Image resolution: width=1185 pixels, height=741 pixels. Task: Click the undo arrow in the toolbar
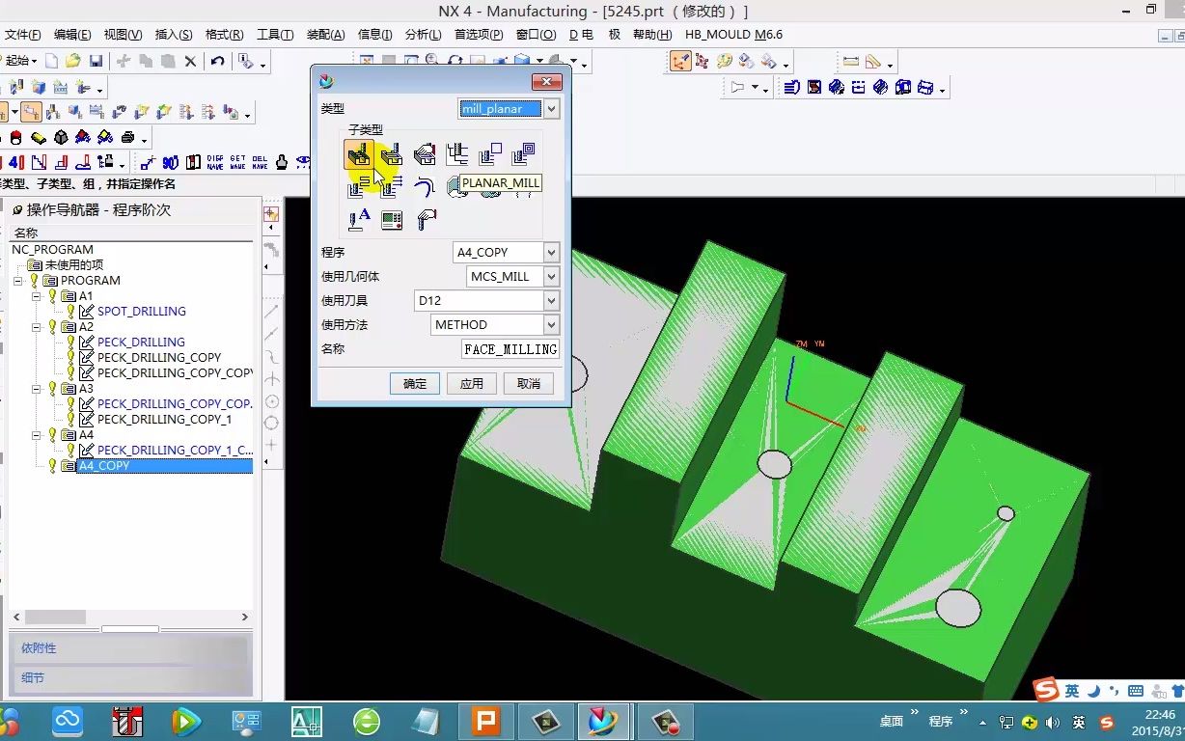pos(217,61)
